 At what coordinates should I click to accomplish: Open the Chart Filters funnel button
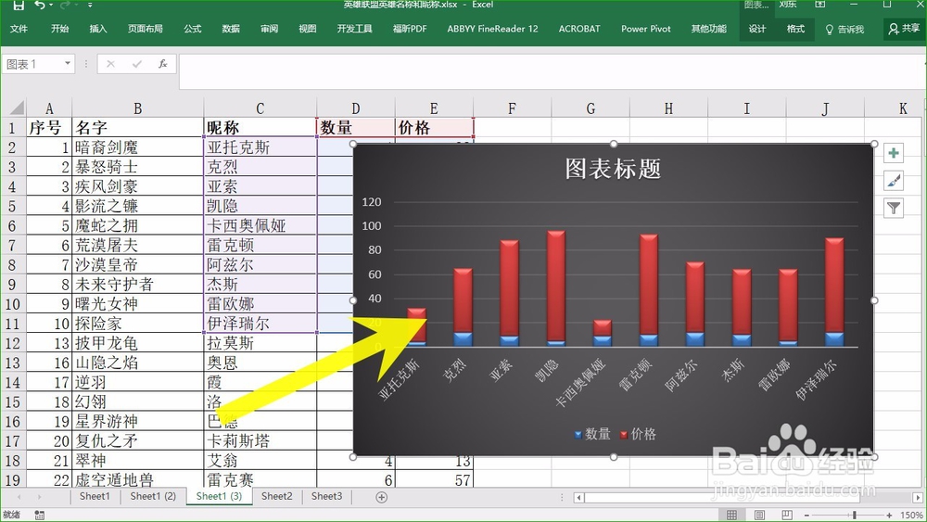click(894, 208)
